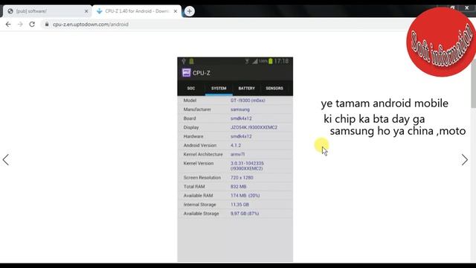Close the '[pub] software/' tab
This screenshot has height=268, width=476.
tap(86, 11)
